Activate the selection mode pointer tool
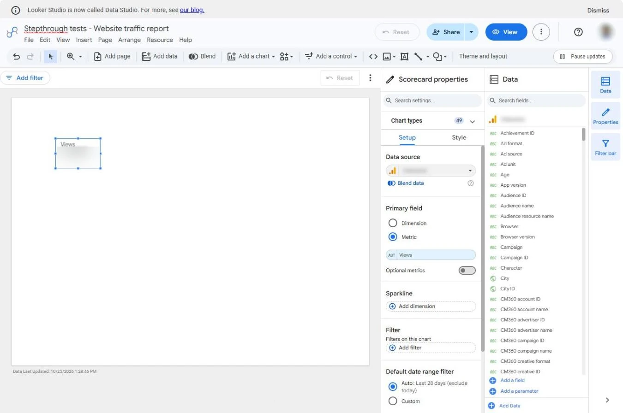This screenshot has width=623, height=413. click(x=51, y=56)
